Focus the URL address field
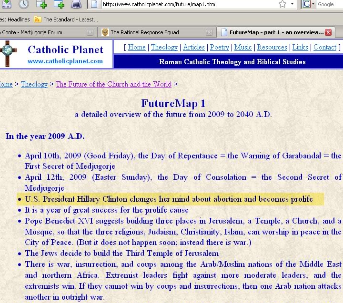The width and height of the screenshot is (343, 303). click(x=188, y=4)
